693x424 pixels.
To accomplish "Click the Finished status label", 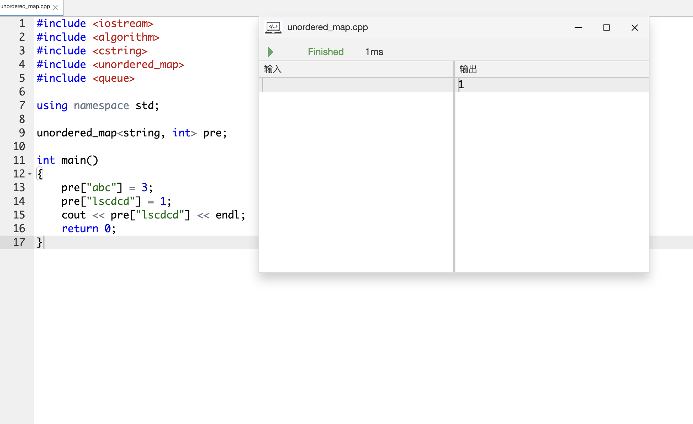I will tap(326, 52).
